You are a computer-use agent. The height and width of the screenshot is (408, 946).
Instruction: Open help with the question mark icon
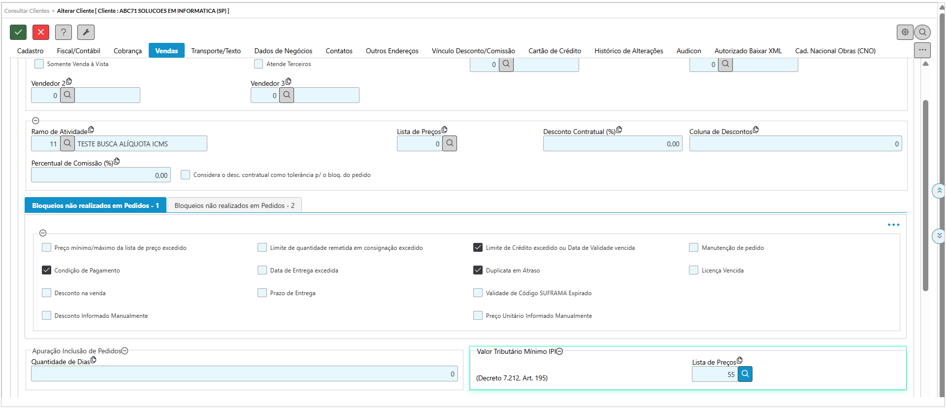pos(63,32)
